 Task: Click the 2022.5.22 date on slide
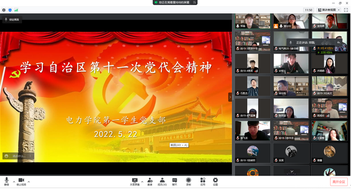pyautogui.click(x=115, y=134)
